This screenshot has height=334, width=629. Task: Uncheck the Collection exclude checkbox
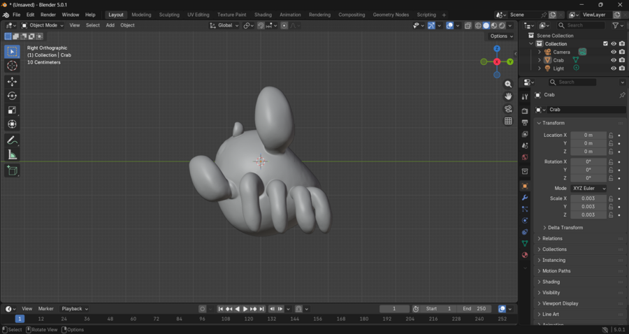(605, 43)
